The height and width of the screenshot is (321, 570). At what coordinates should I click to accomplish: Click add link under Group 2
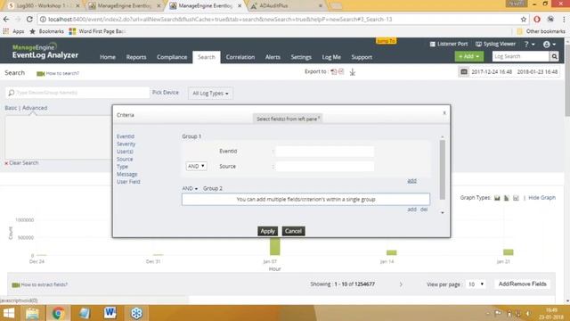[x=411, y=210]
